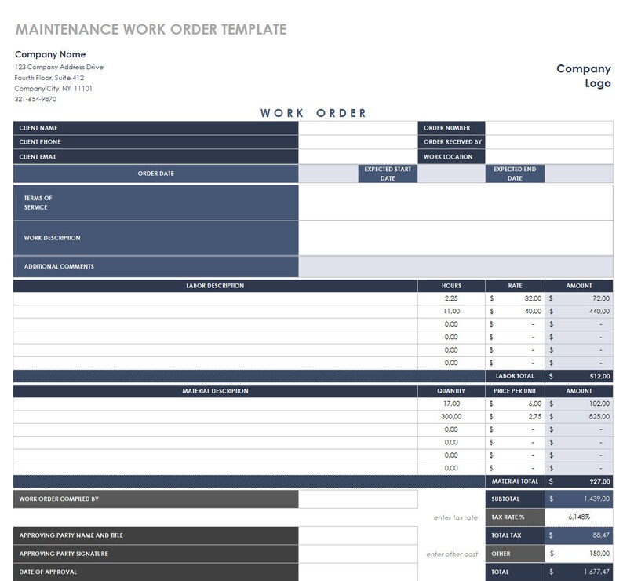
Task: Click the Subtotal 1.439,00 value
Action: (579, 499)
